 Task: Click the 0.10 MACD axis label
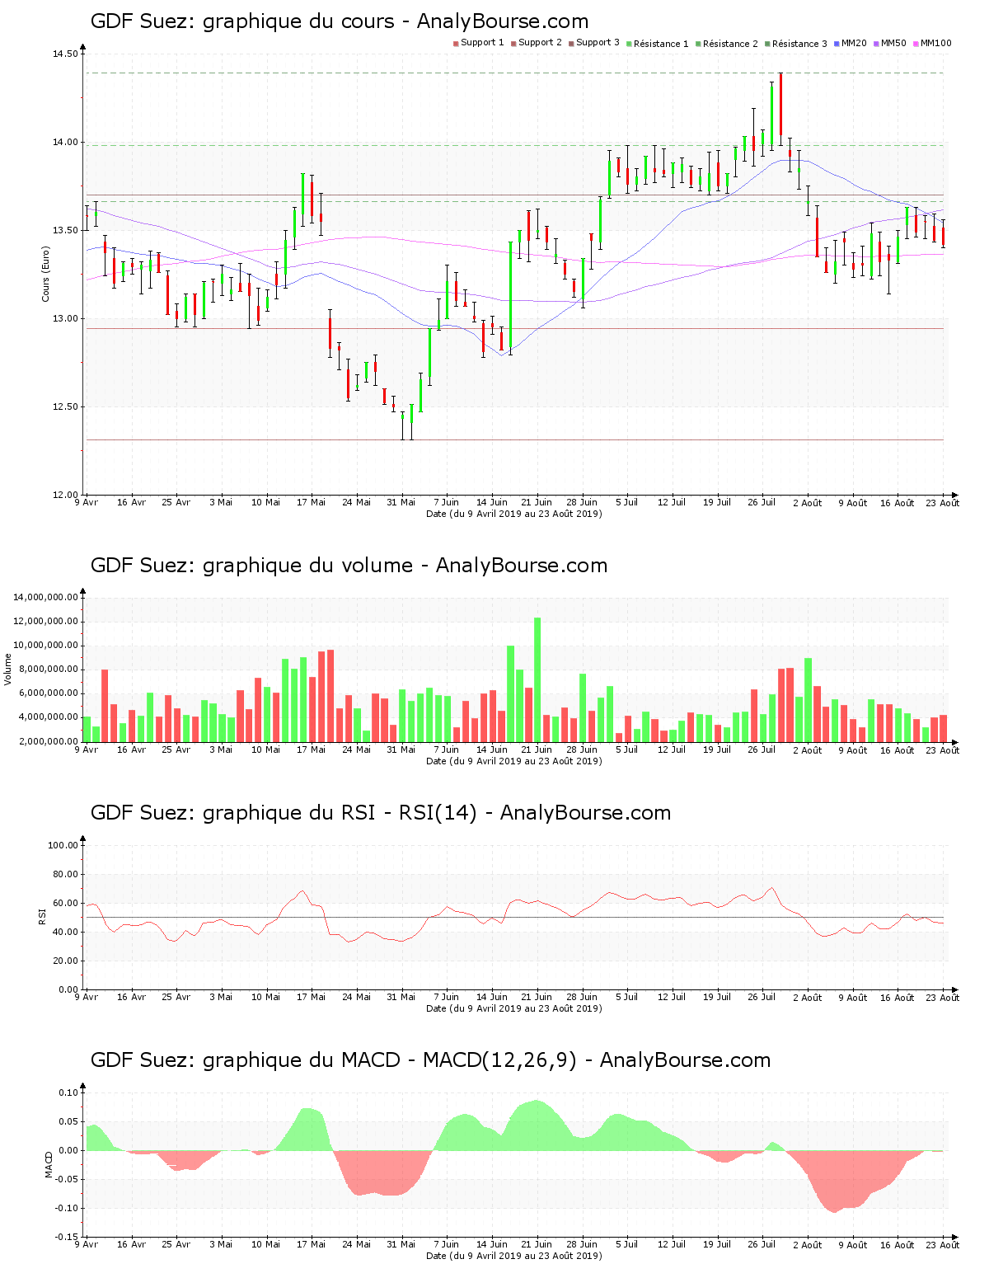tap(68, 1092)
